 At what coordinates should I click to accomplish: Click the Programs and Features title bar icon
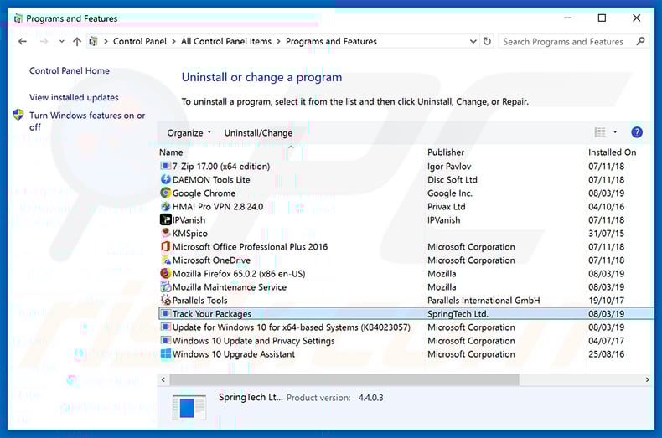pos(18,18)
